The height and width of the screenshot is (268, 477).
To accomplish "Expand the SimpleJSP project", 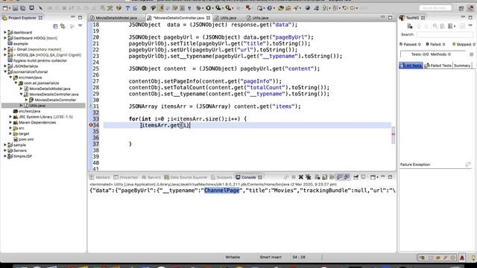I will (5, 156).
